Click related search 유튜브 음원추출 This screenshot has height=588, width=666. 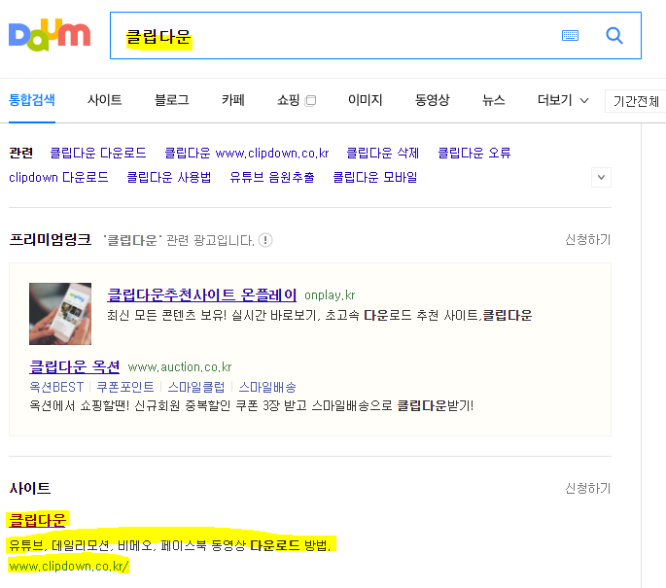pos(272,177)
